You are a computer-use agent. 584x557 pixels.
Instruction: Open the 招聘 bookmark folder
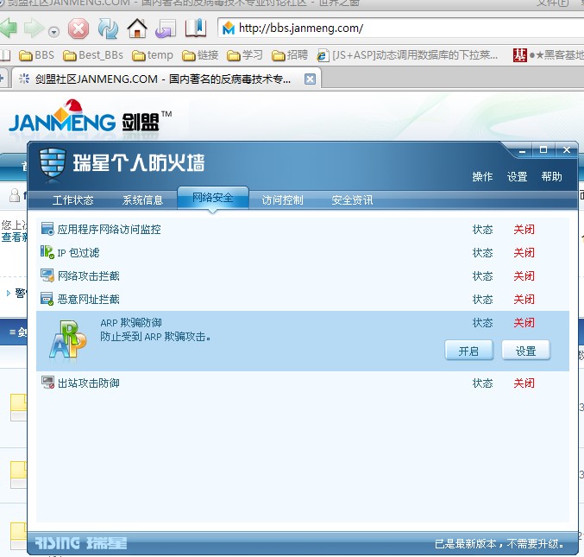tap(290, 55)
